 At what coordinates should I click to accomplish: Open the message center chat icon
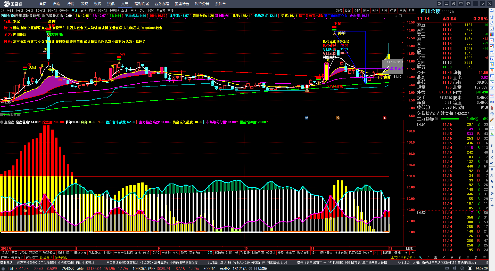click(439, 4)
